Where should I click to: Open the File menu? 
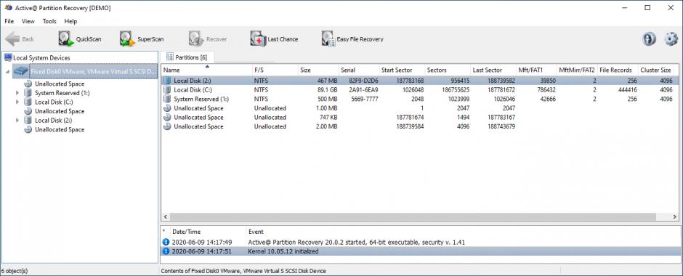(9, 21)
